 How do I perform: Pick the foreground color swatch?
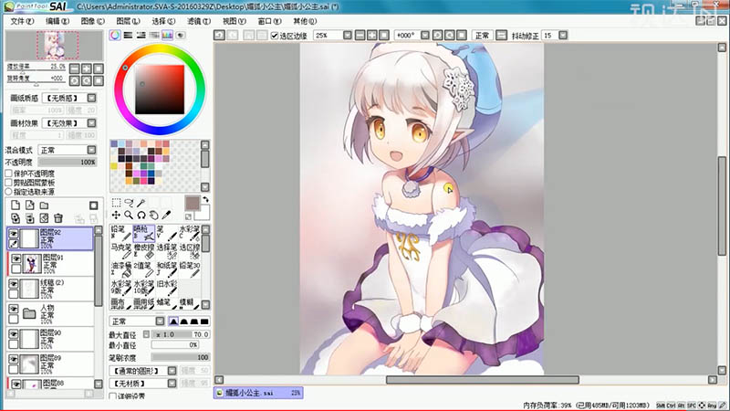[193, 203]
